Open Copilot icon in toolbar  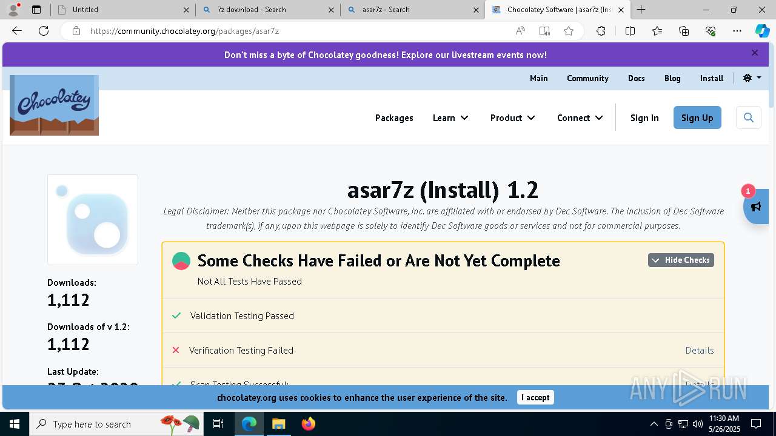pos(762,31)
